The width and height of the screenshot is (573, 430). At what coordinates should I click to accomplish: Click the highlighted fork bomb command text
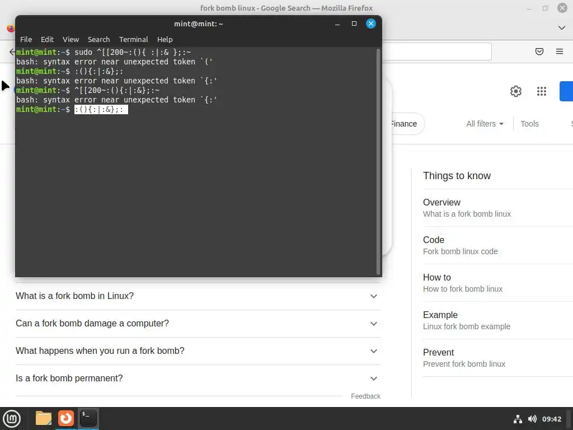pyautogui.click(x=101, y=109)
